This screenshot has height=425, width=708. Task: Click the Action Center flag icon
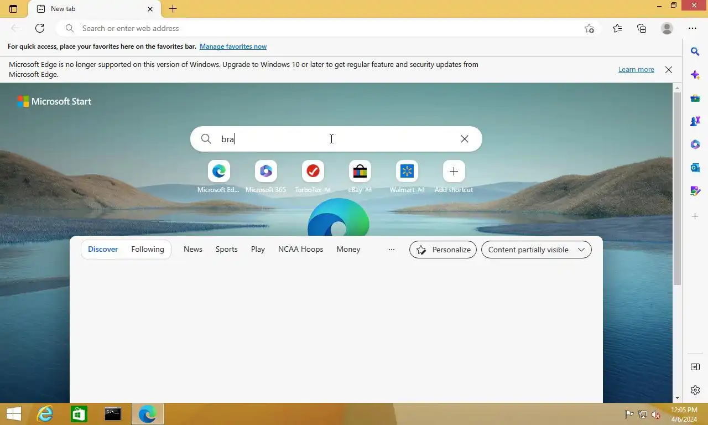[x=629, y=414]
